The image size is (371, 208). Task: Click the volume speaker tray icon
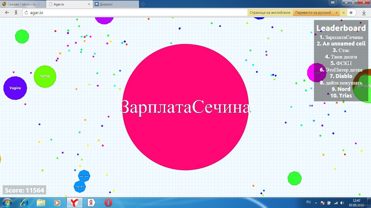click(342, 203)
